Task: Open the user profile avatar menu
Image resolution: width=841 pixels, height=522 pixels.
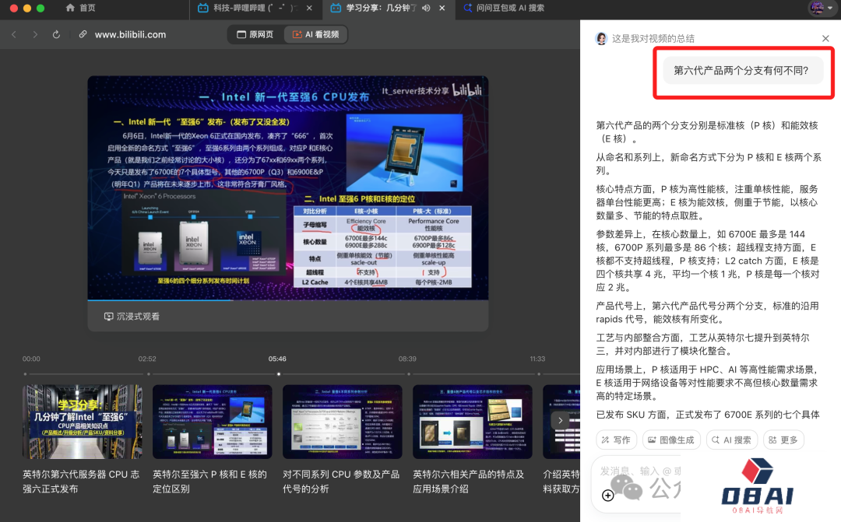Action: point(816,8)
